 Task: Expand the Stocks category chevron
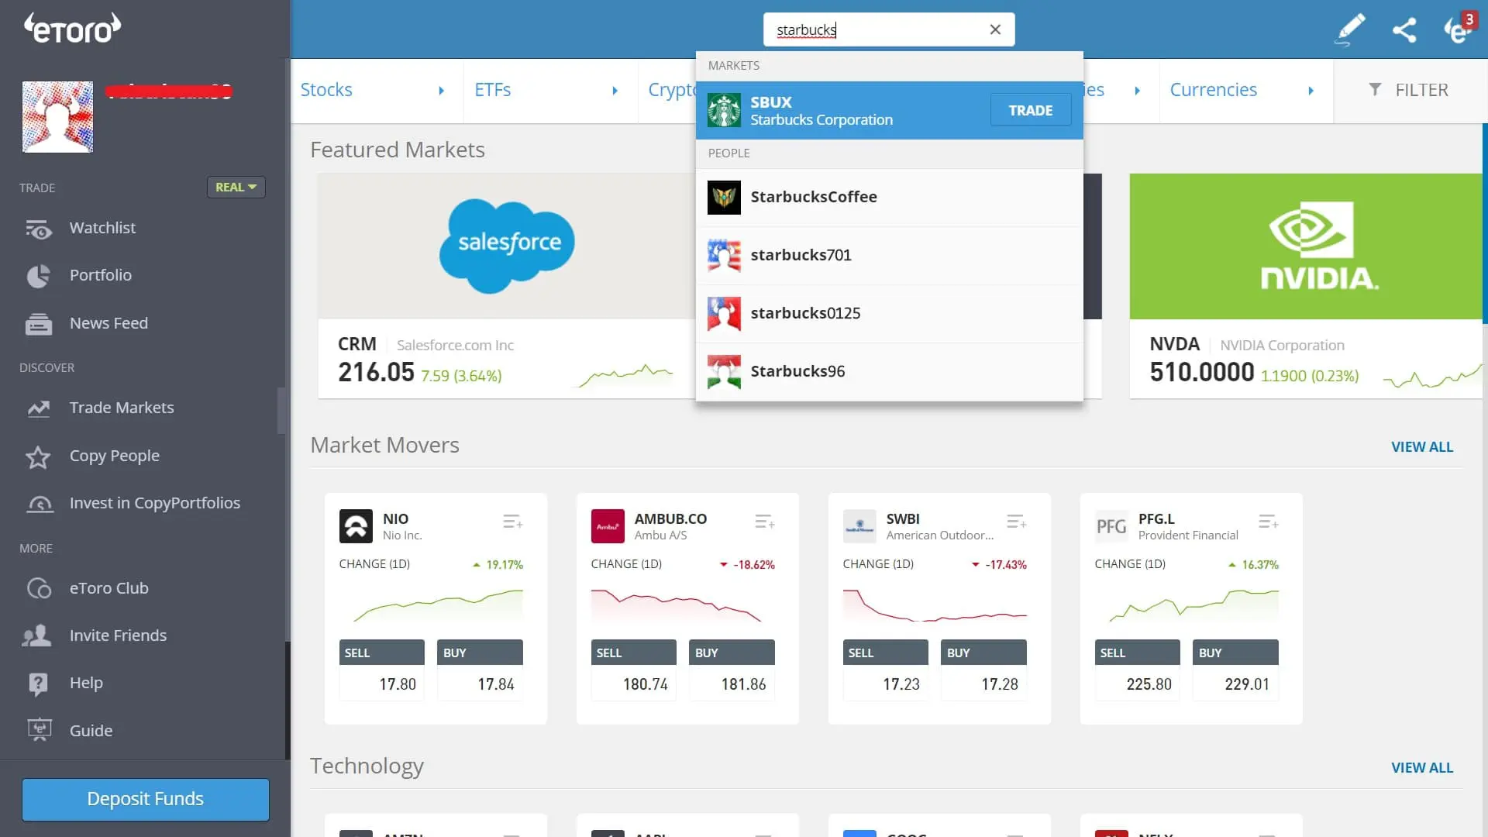pos(442,91)
